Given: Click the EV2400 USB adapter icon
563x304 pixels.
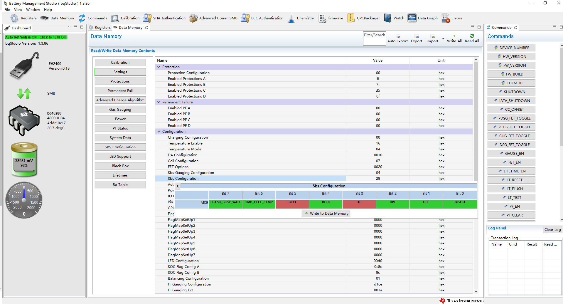Looking at the screenshot, I should pos(24,65).
